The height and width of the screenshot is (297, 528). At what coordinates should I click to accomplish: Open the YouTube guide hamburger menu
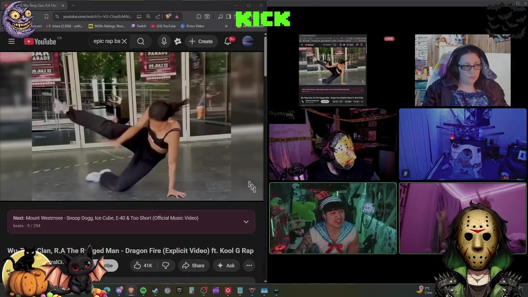pyautogui.click(x=12, y=41)
